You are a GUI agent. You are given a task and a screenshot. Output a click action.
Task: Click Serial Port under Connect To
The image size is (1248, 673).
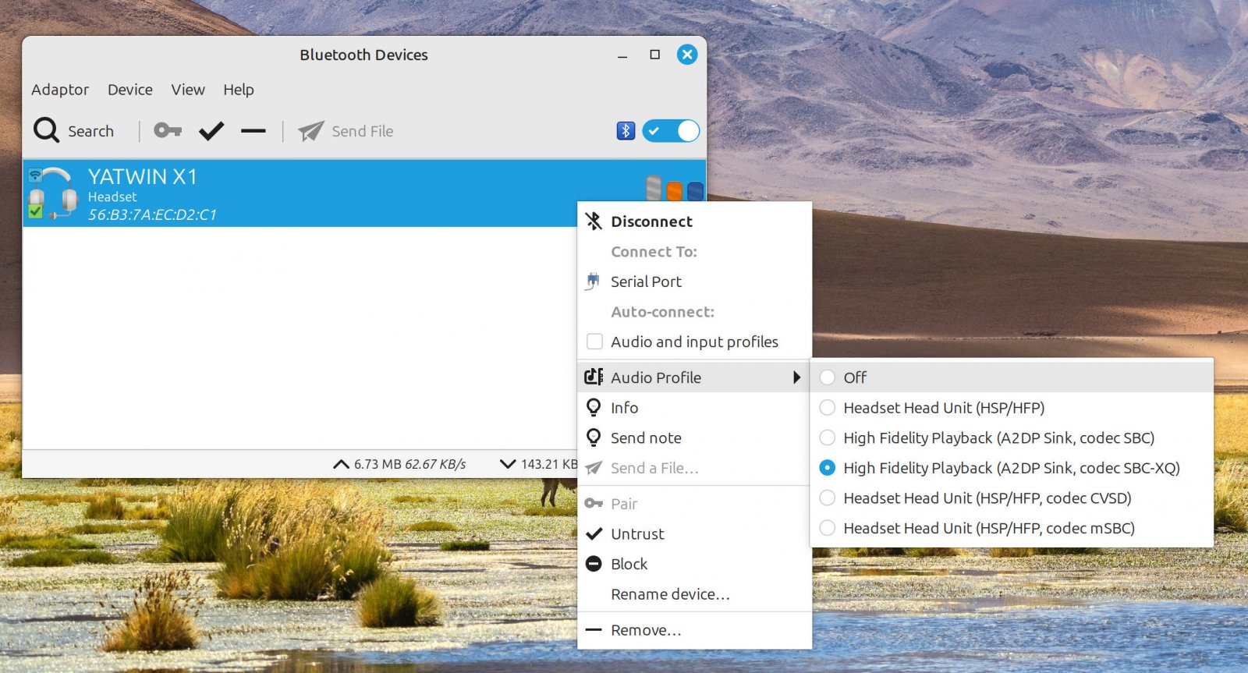click(x=646, y=282)
